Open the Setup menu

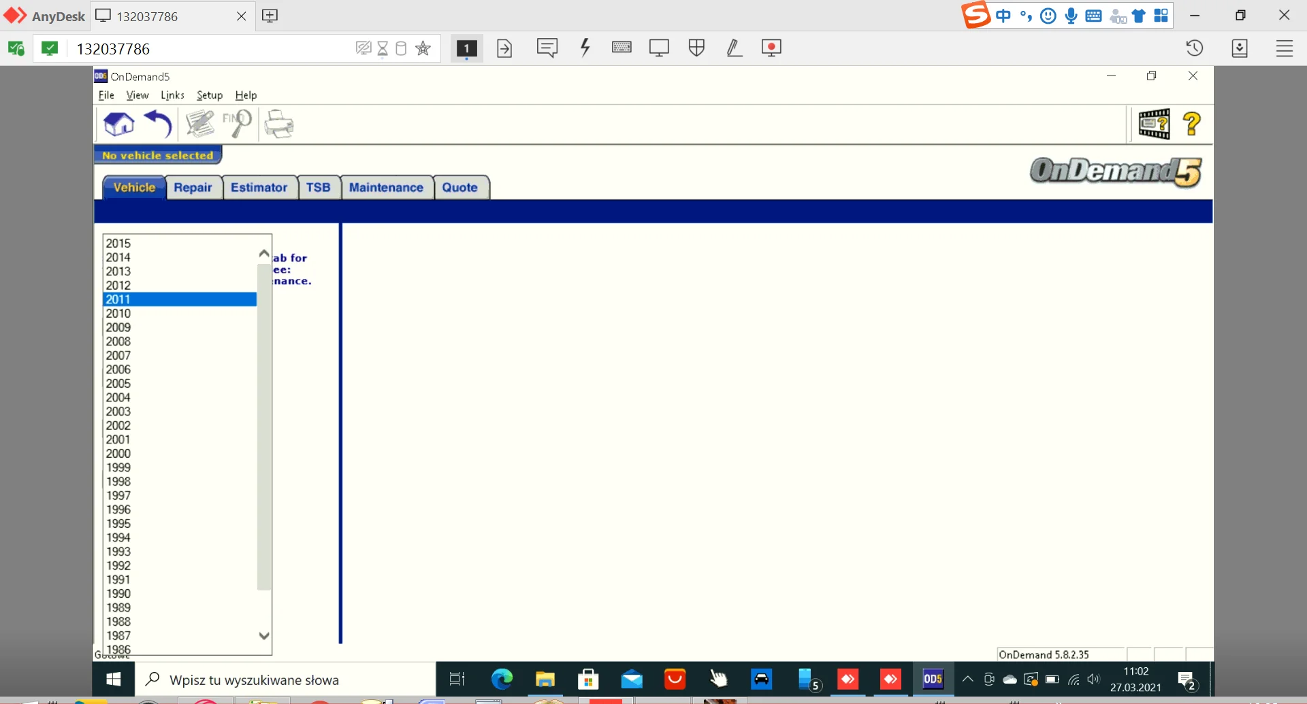210,95
